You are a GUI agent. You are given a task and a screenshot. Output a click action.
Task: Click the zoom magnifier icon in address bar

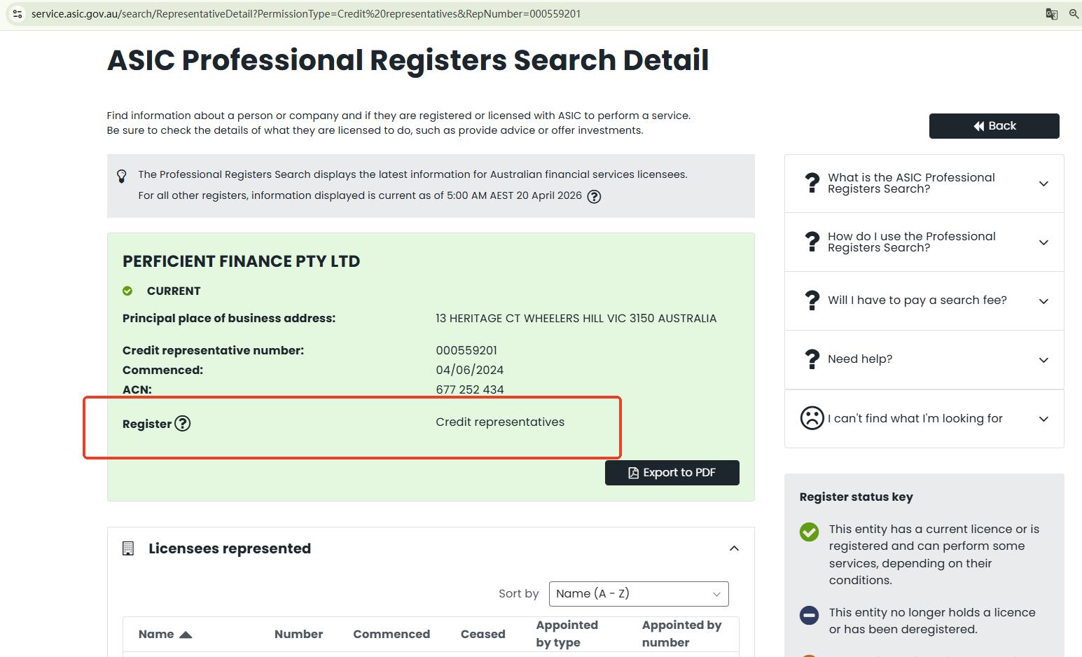point(1074,14)
